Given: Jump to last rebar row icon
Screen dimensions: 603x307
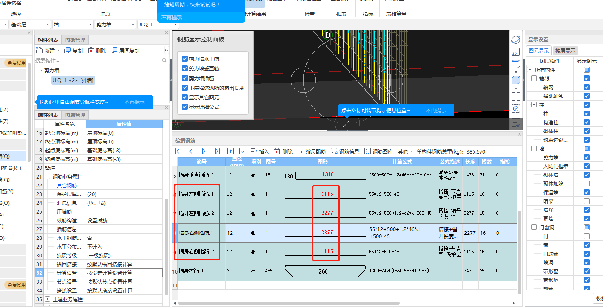Looking at the screenshot, I should [x=217, y=151].
